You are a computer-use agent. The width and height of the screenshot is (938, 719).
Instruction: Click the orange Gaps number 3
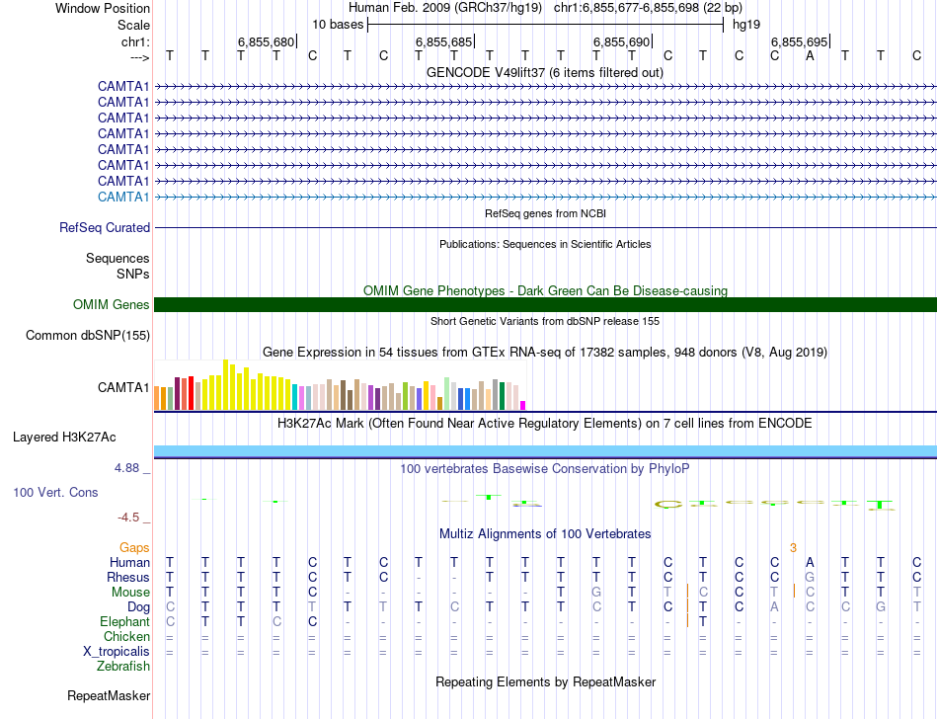point(792,547)
